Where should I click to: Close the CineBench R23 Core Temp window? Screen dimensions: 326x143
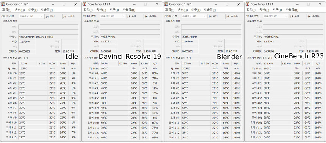pos(320,5)
